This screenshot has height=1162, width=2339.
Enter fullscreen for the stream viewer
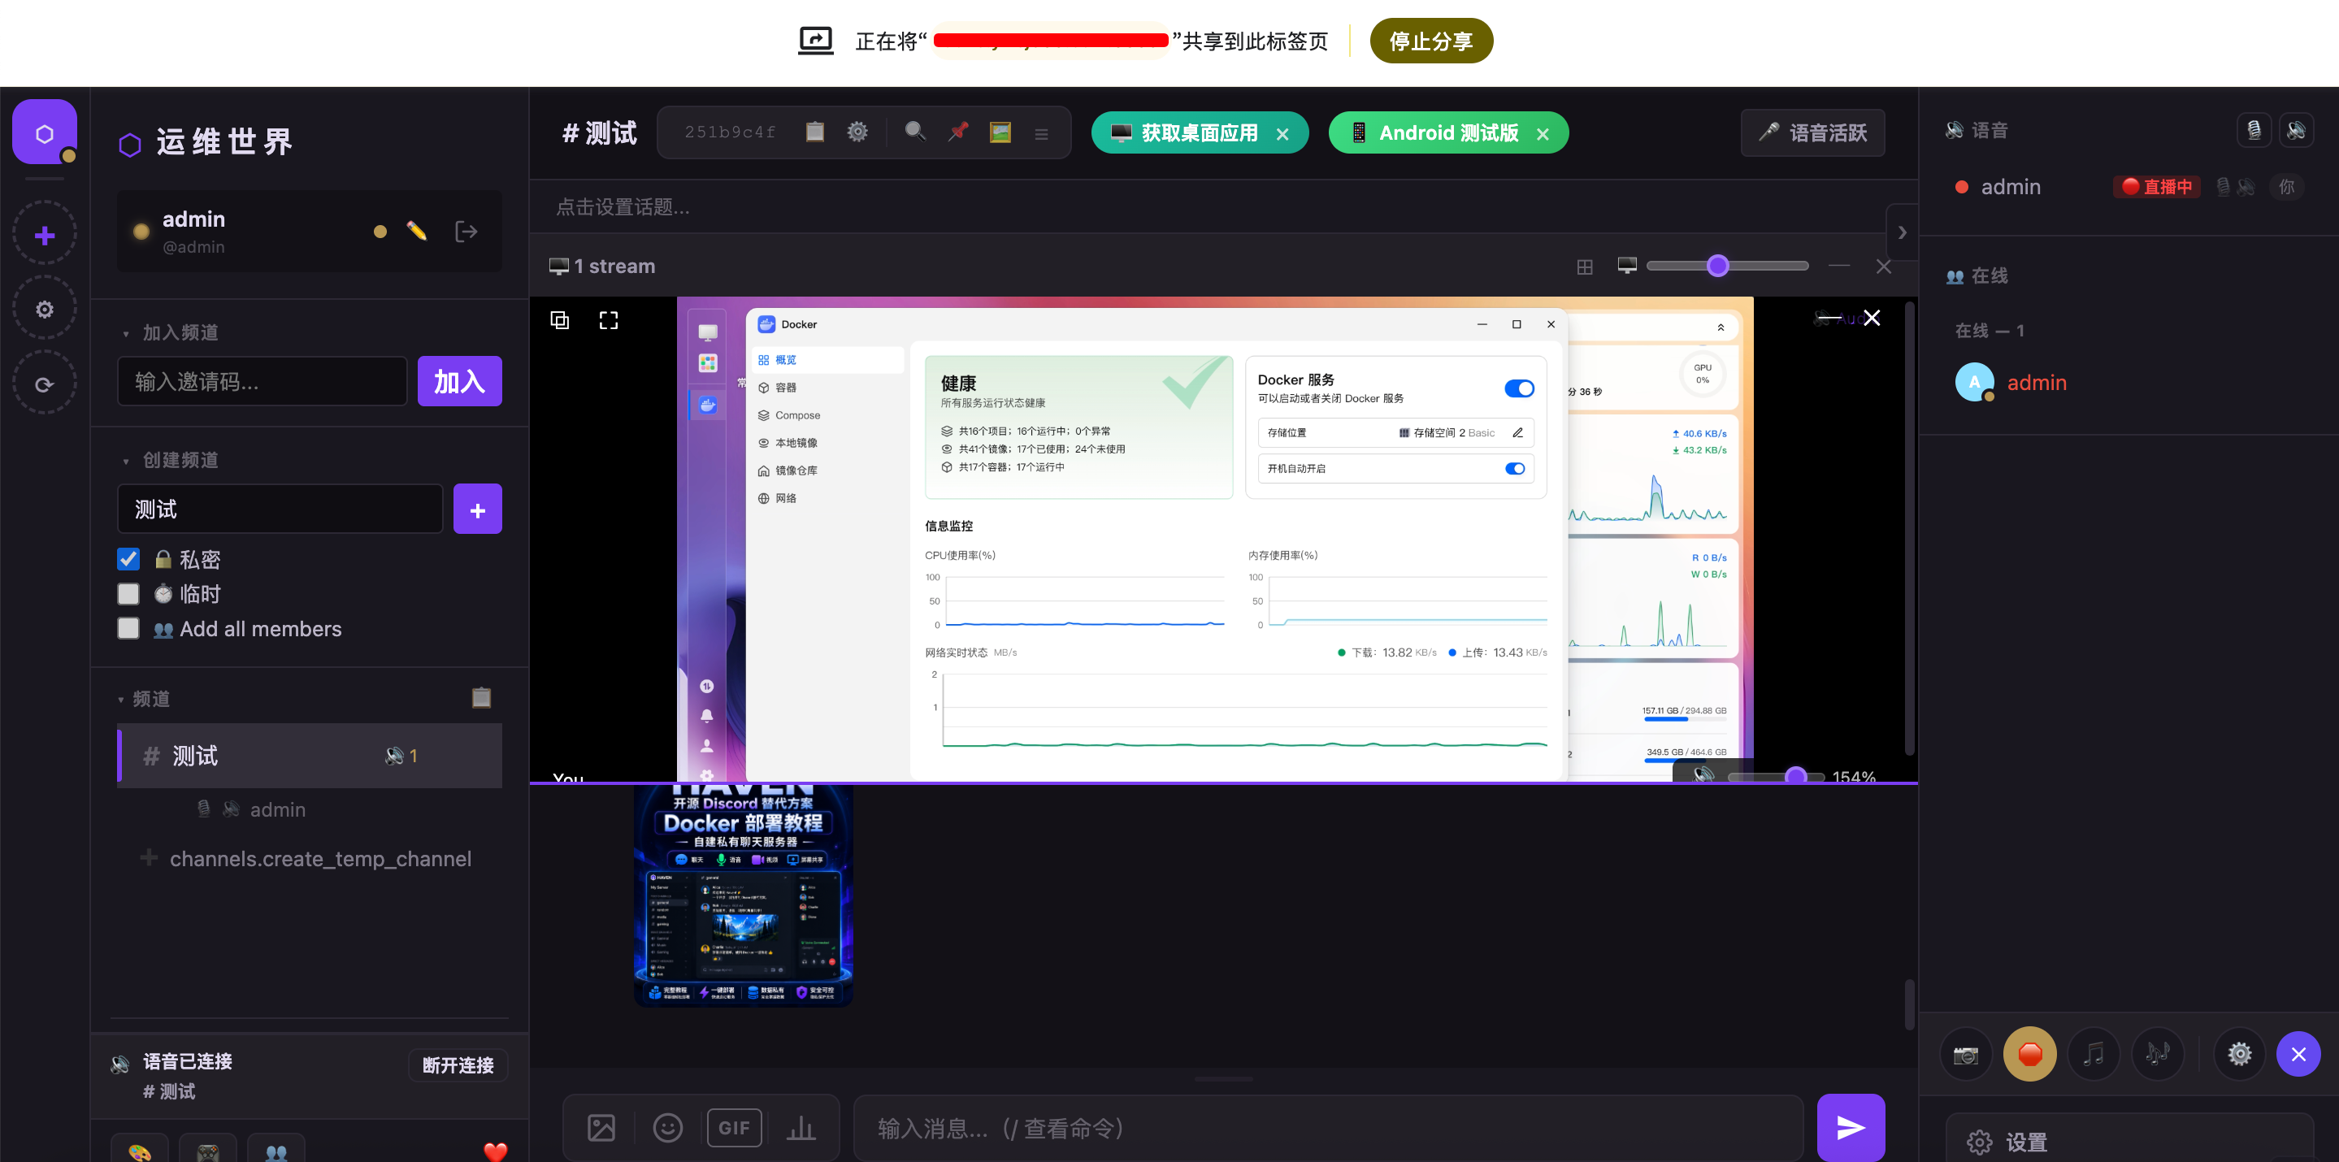609,320
